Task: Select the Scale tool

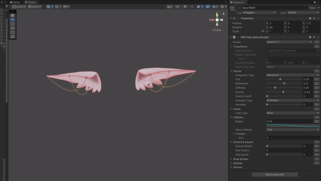Action: point(12,28)
